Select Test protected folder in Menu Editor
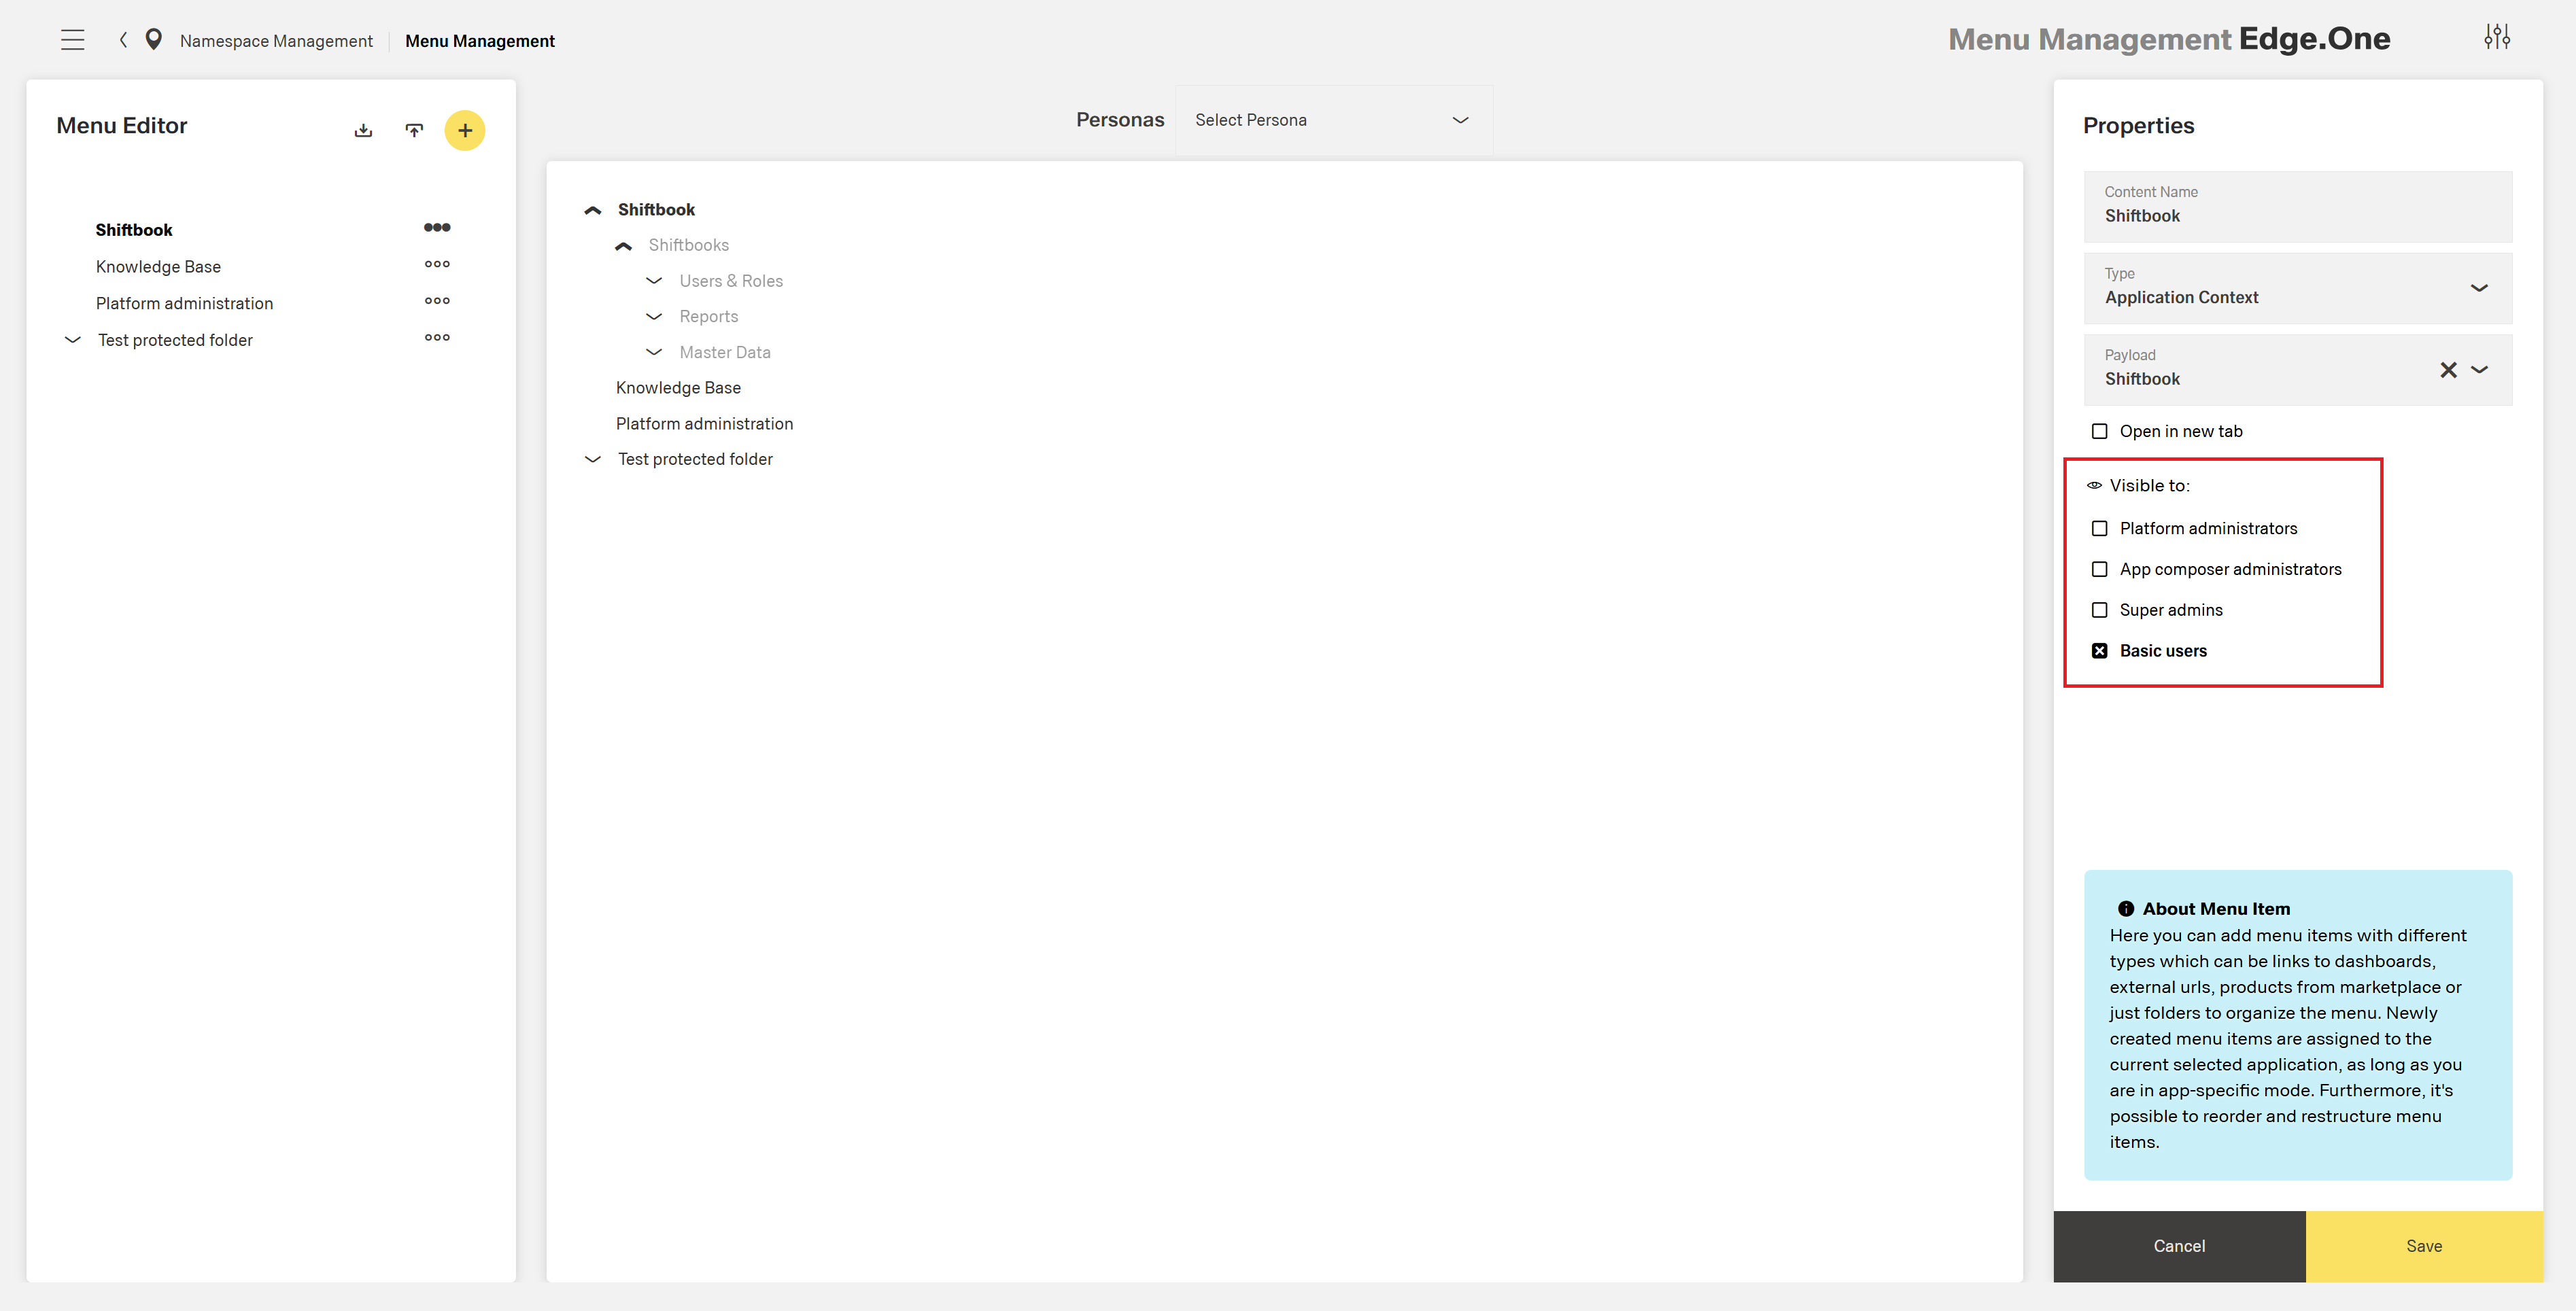The height and width of the screenshot is (1311, 2576). click(175, 340)
